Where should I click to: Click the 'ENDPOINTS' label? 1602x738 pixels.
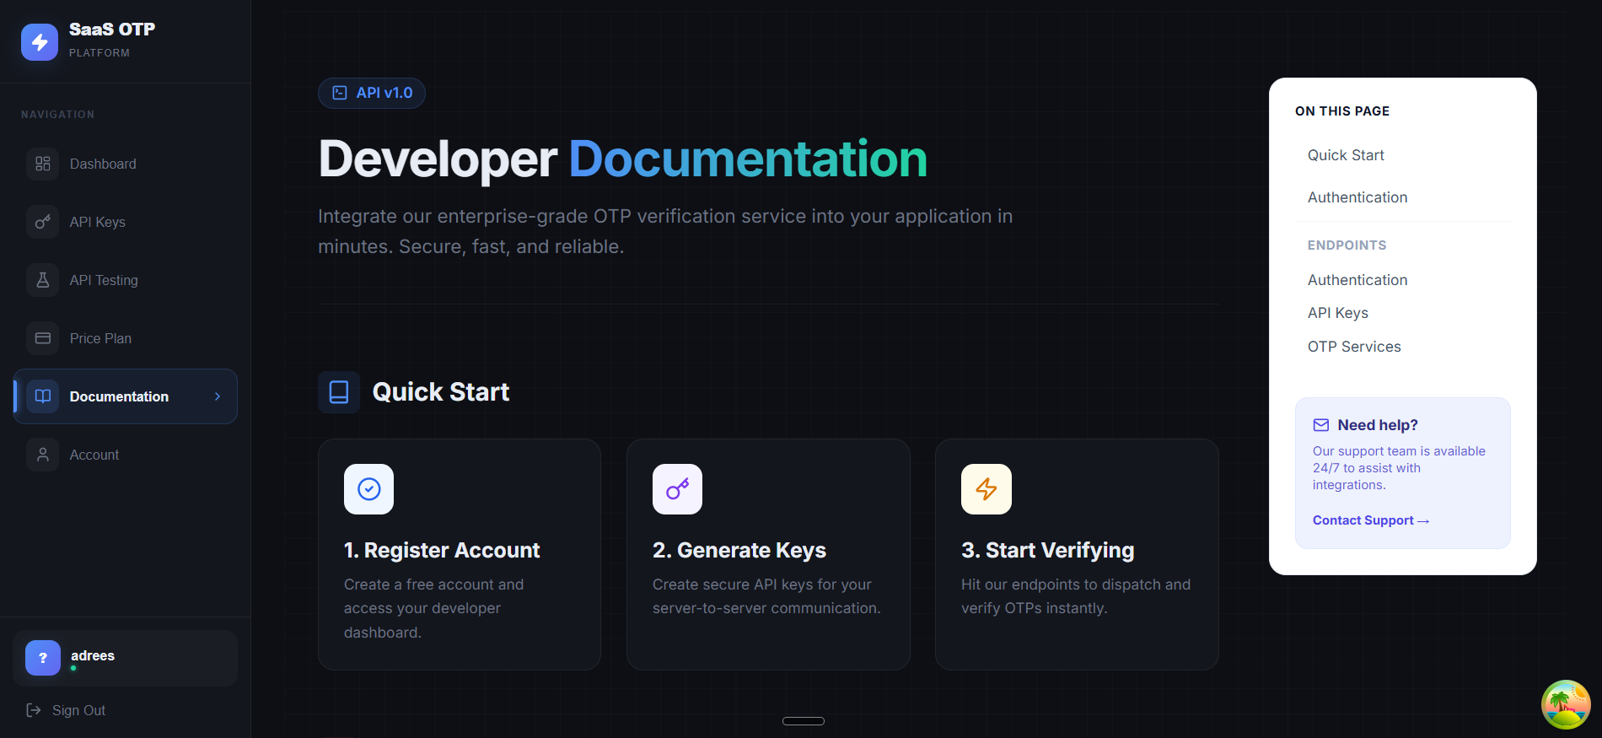(x=1347, y=245)
